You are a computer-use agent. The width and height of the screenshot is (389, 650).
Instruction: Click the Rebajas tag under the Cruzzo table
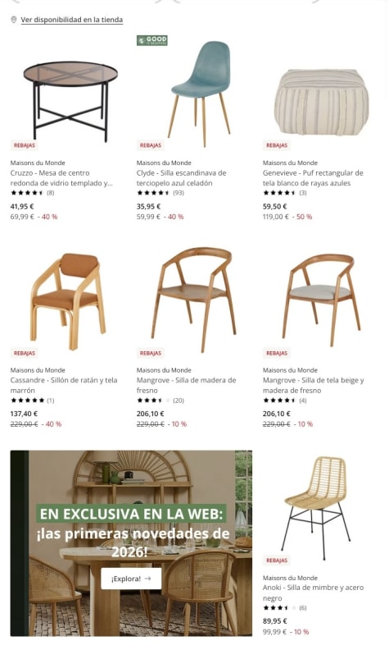[25, 145]
